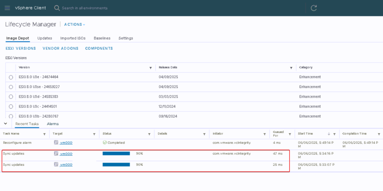Open Initiator column filter dropdown

pyautogui.click(x=265, y=134)
